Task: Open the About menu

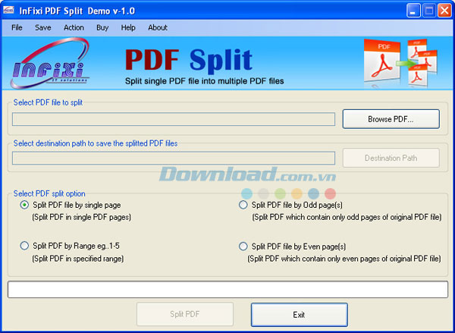Action: tap(158, 27)
